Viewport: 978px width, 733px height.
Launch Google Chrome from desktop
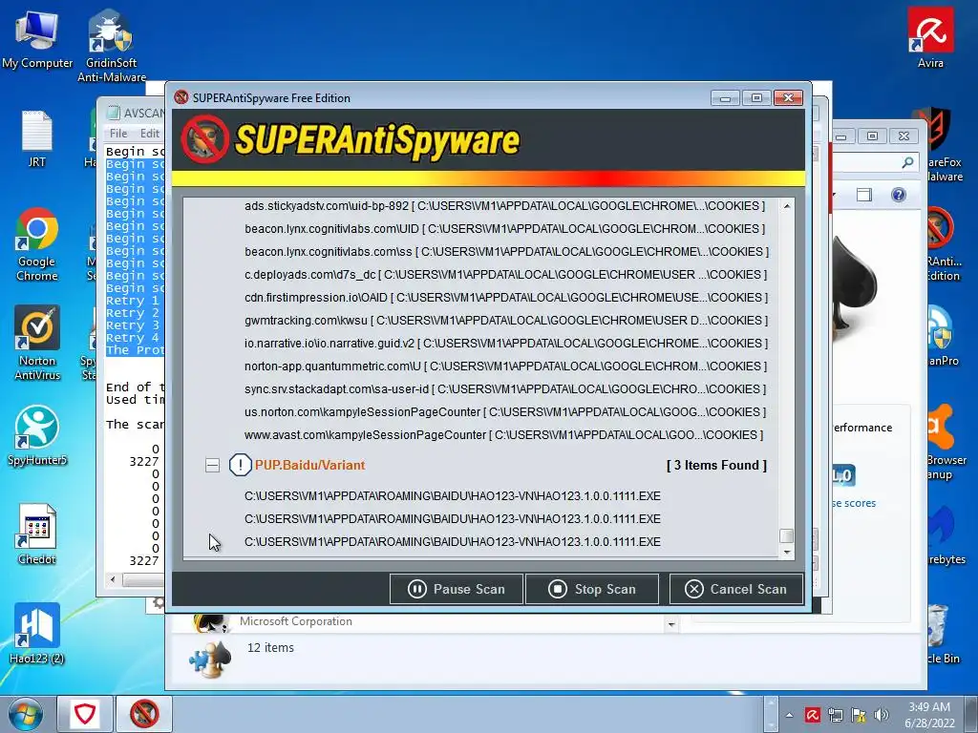coord(37,244)
